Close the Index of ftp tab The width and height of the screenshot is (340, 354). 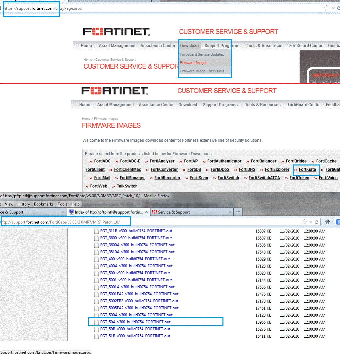147,212
